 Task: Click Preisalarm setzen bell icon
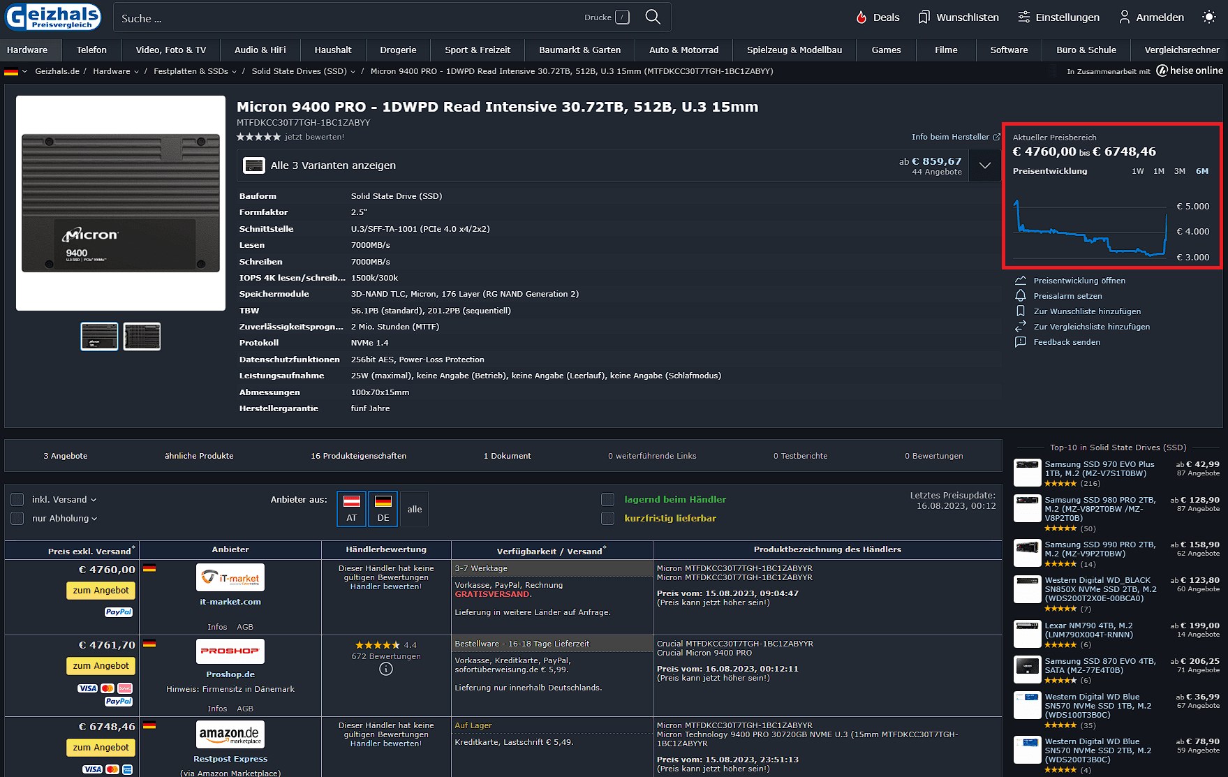click(x=1021, y=296)
